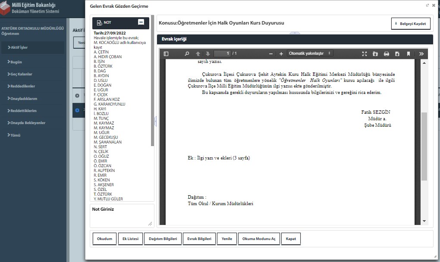Toggle the PDF viewer sidebar
This screenshot has height=262, width=440.
(166, 54)
